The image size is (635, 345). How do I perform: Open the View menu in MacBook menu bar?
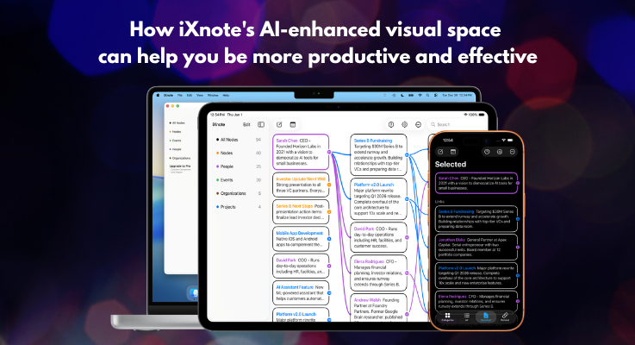point(200,95)
